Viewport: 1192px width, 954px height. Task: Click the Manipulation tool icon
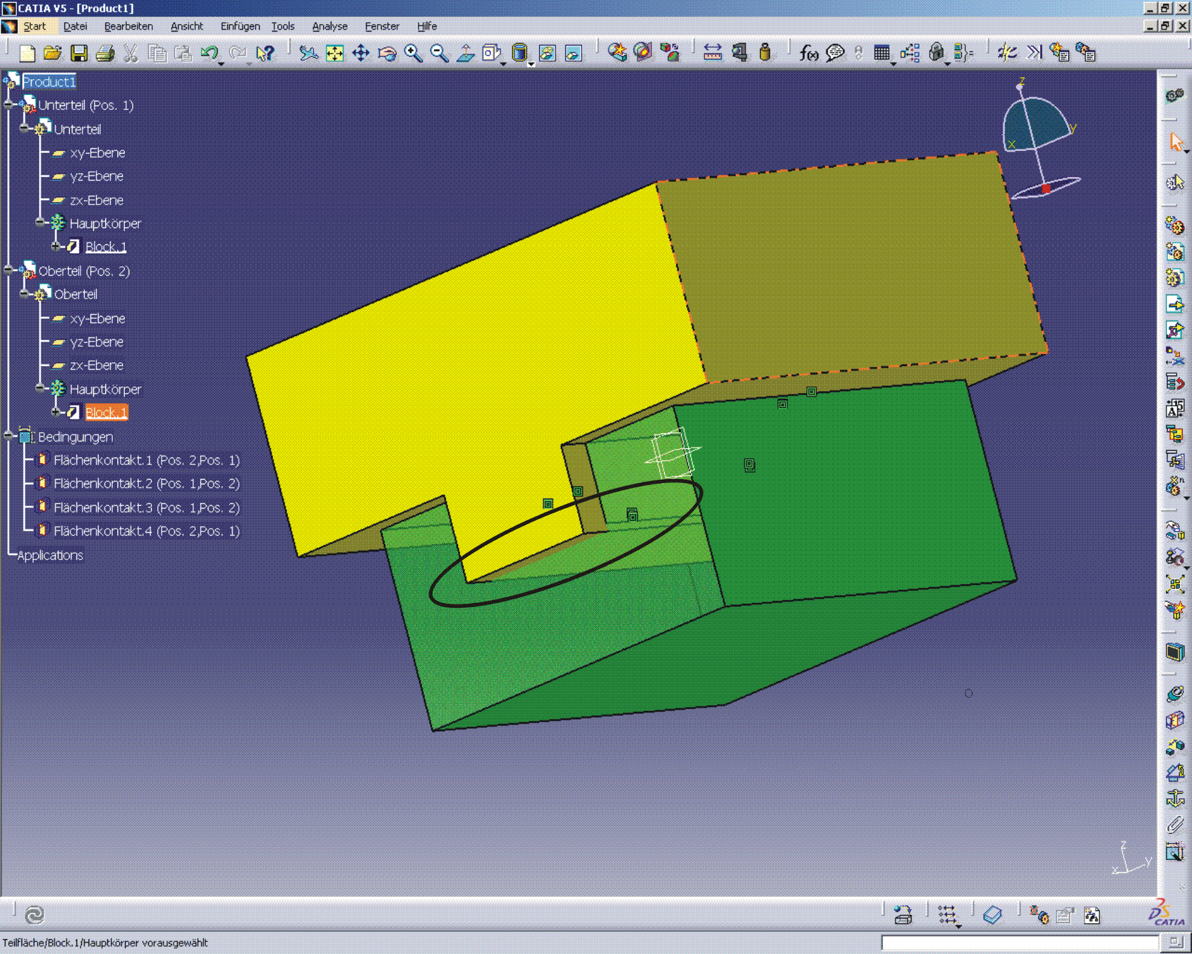point(1175,531)
